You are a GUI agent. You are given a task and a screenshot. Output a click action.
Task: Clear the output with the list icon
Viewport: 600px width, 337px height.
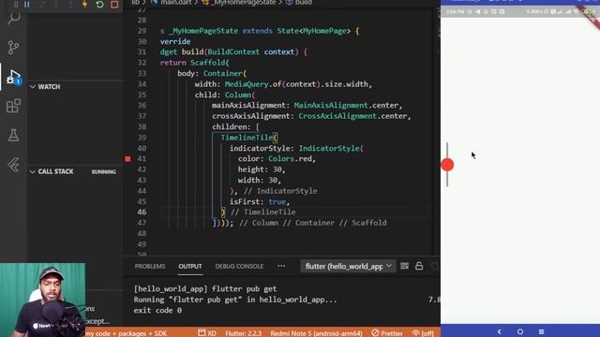pyautogui.click(x=404, y=266)
